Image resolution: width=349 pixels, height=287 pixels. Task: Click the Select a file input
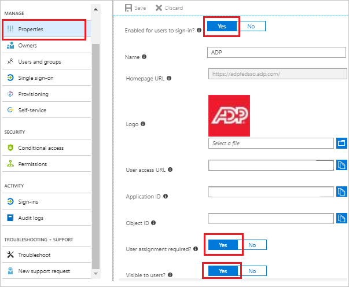(271, 143)
